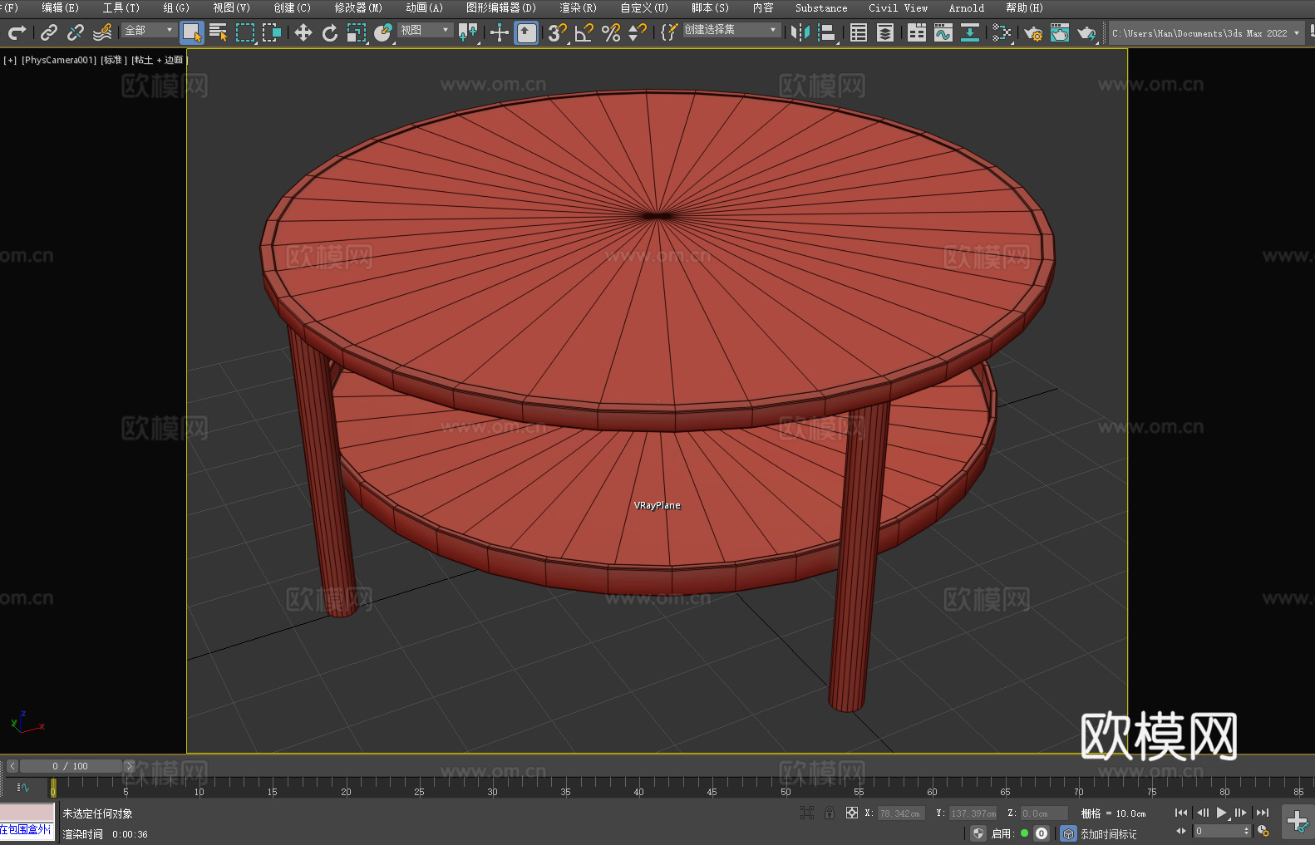Viewport: 1315px width, 845px height.
Task: Click the Play Animation button
Action: click(x=1222, y=813)
